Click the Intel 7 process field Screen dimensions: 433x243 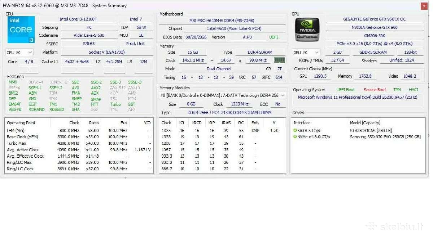(x=136, y=19)
